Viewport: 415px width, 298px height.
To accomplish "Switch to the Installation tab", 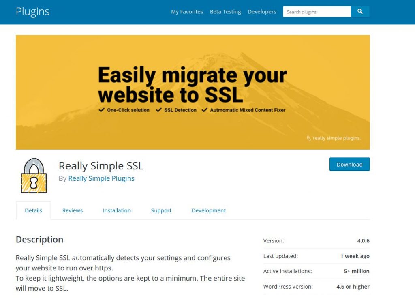I will pos(117,210).
